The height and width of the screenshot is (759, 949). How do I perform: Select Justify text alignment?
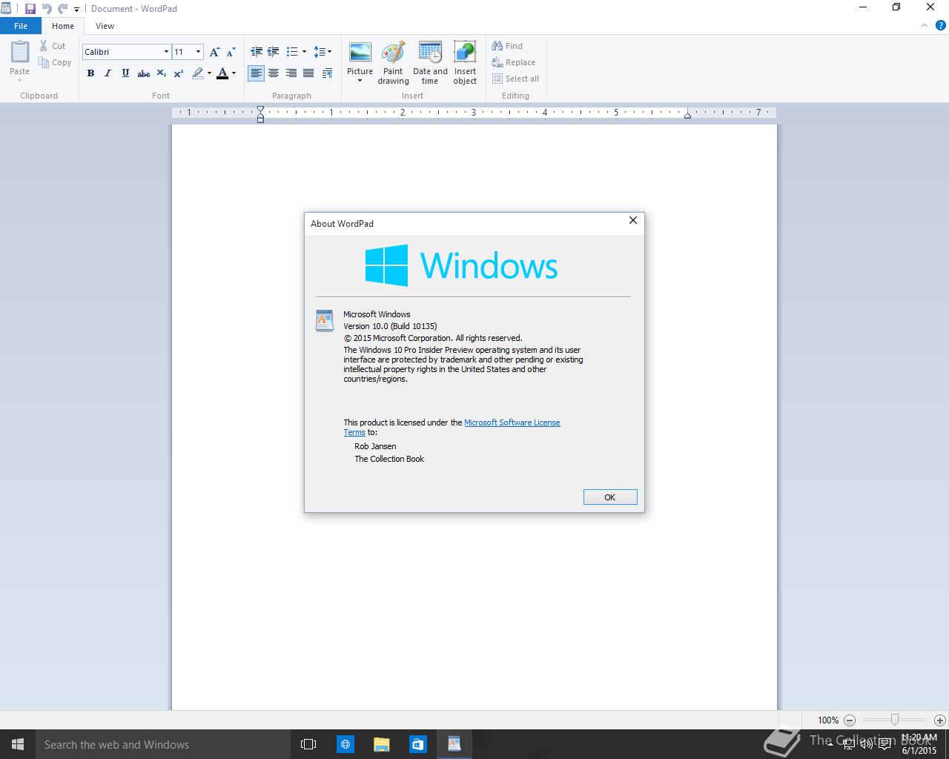[308, 73]
